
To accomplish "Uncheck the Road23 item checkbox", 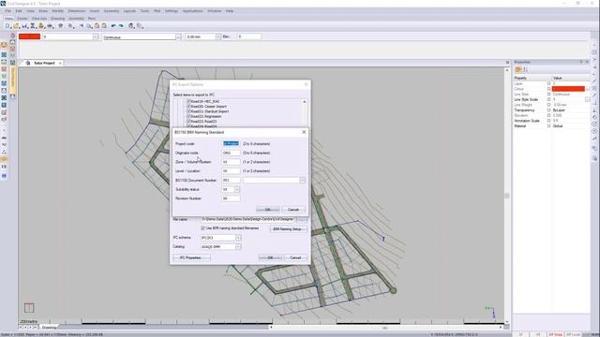I will pos(188,122).
